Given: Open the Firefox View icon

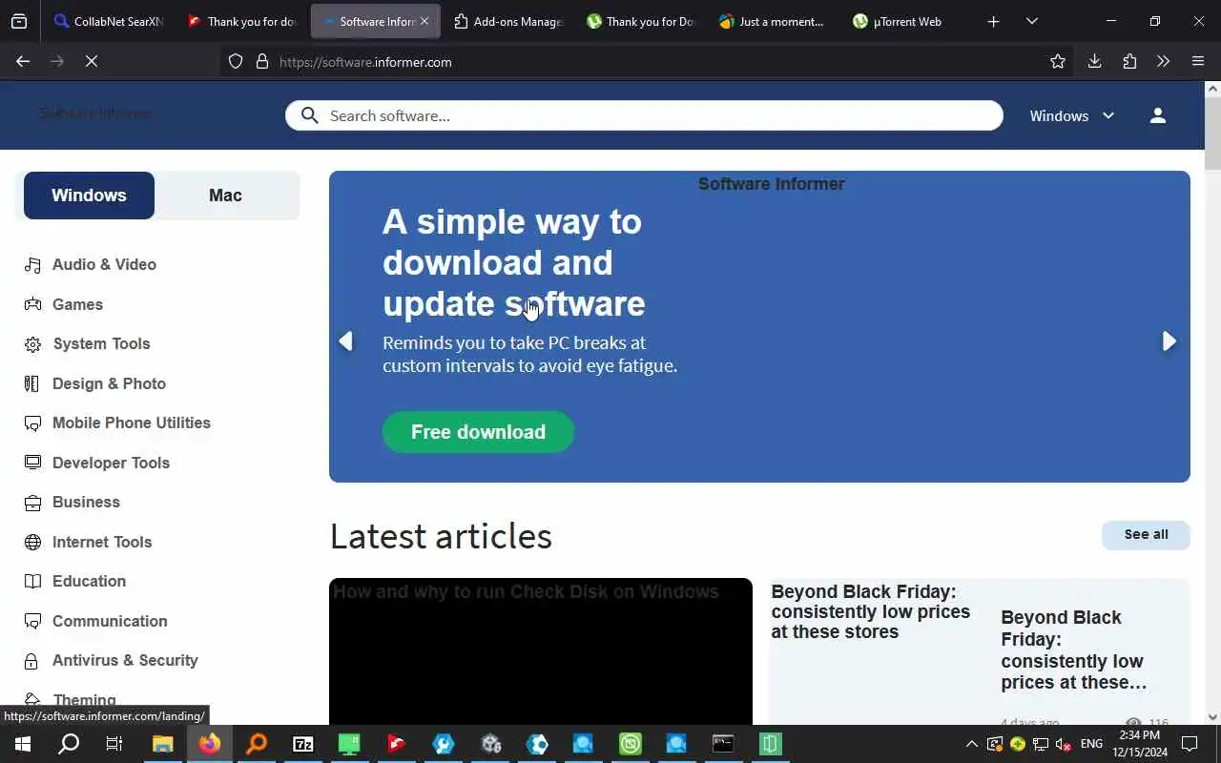Looking at the screenshot, I should [x=19, y=21].
